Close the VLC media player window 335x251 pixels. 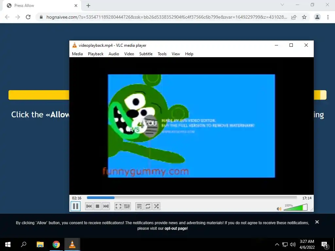pyautogui.click(x=306, y=45)
